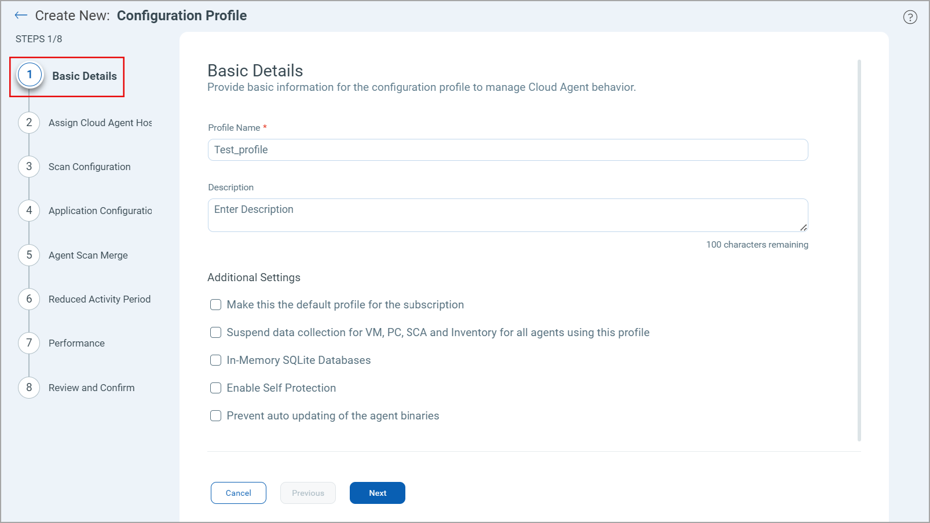Open the help icon in top-right corner
The height and width of the screenshot is (523, 930).
(x=910, y=17)
